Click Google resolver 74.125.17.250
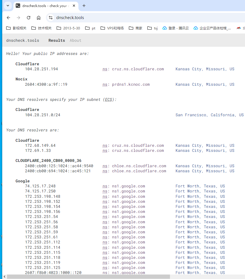The height and width of the screenshot is (279, 245). (40, 191)
